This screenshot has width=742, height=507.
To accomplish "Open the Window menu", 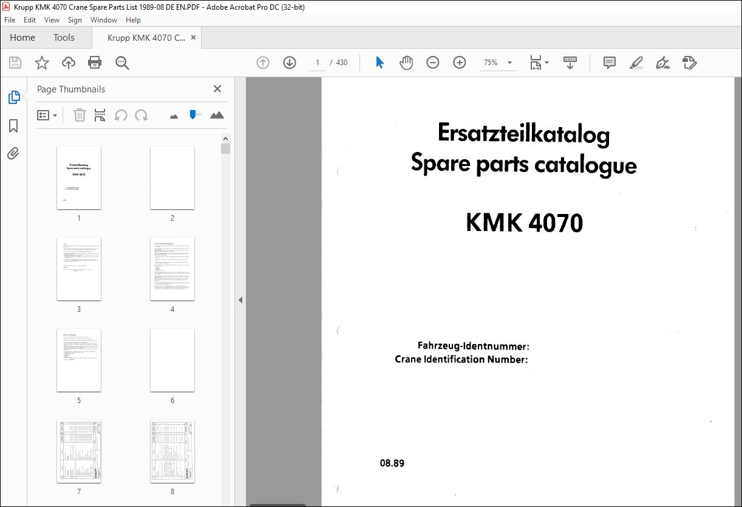I will [103, 20].
